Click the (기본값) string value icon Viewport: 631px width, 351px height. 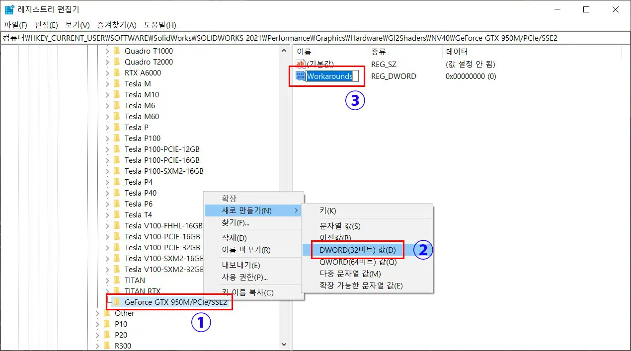click(301, 64)
